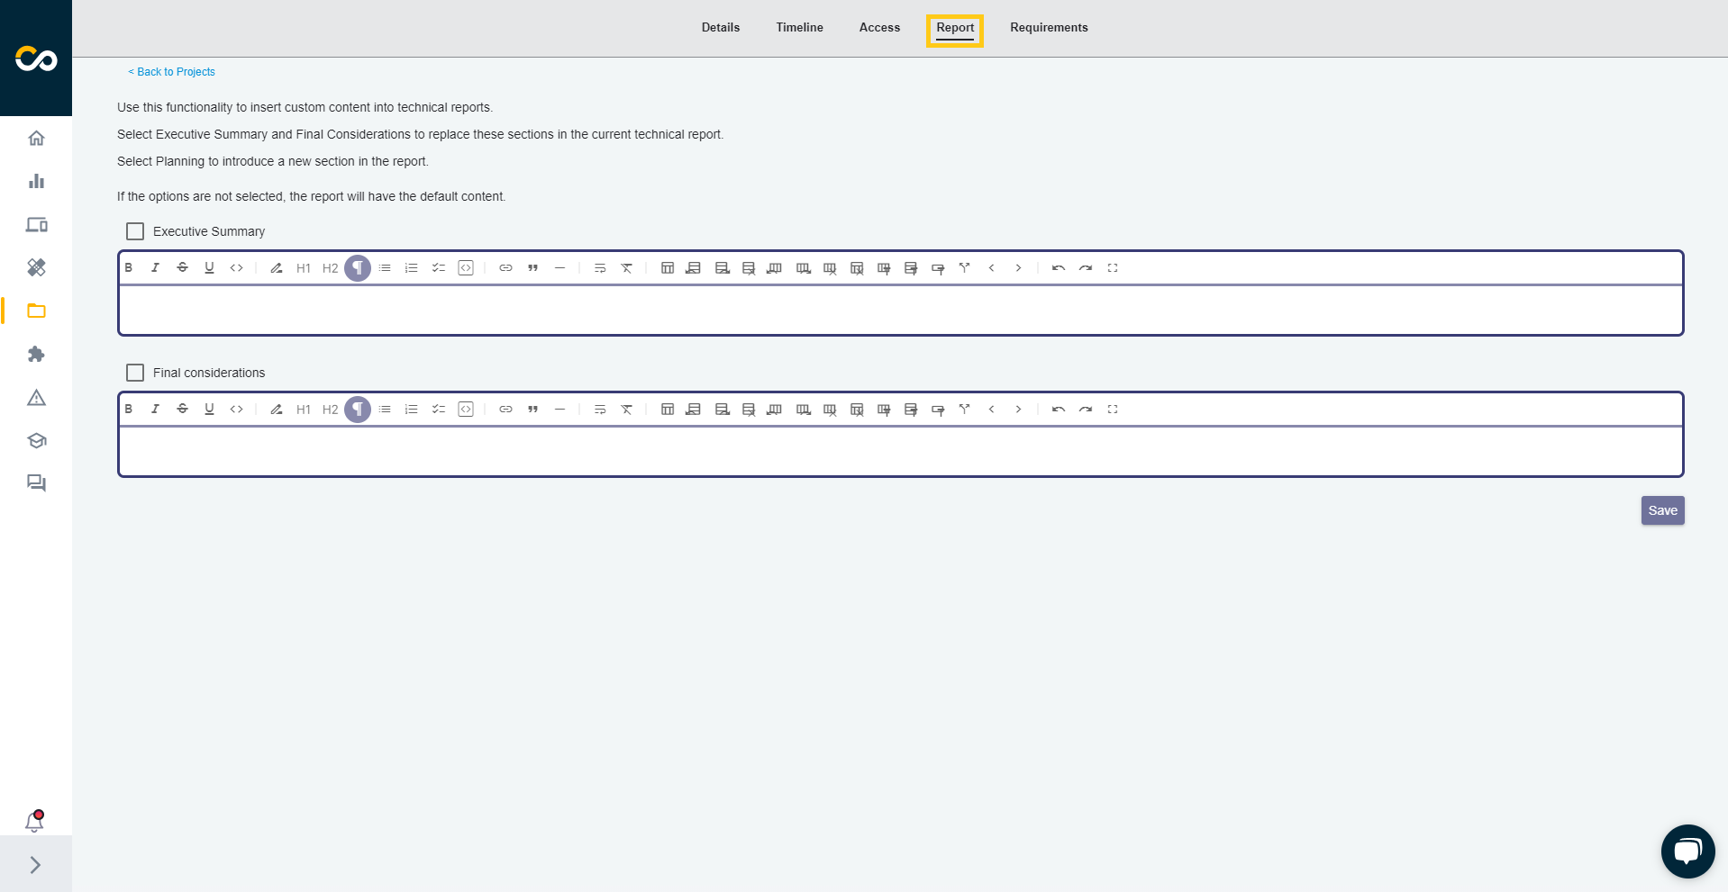Insert bullet list in Final considerations editor

point(385,410)
